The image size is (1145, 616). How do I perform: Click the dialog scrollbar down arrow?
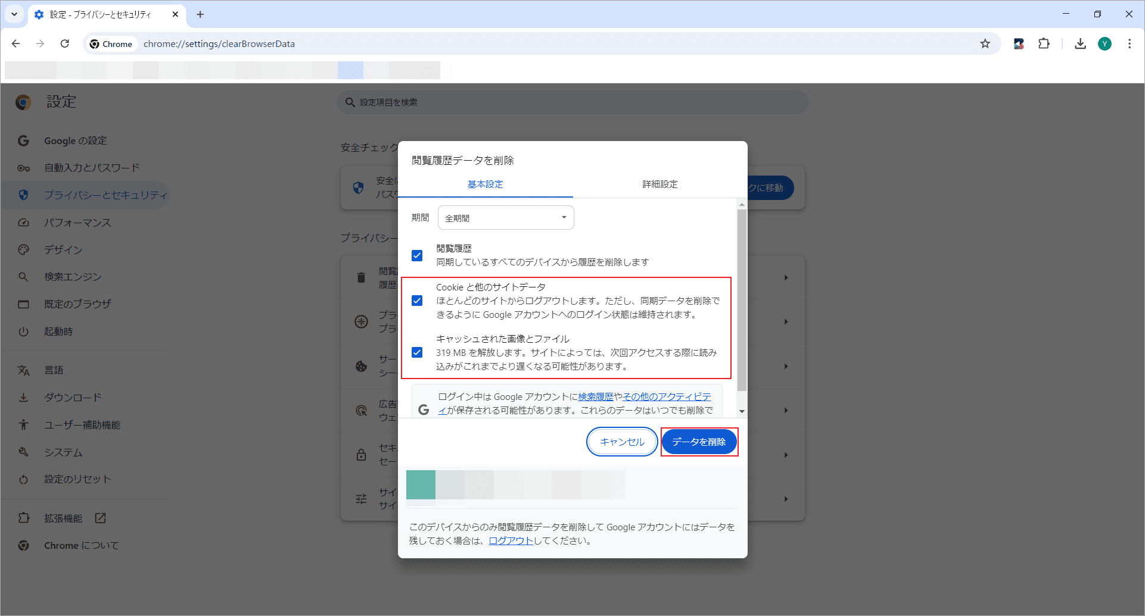coord(742,411)
